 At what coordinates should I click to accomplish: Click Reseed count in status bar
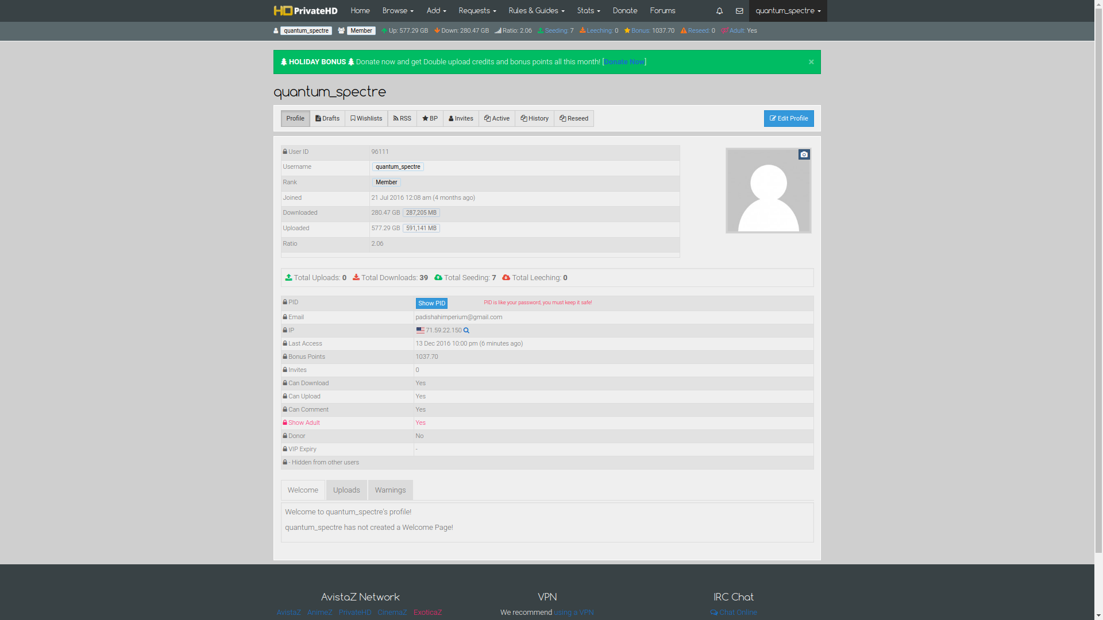(697, 31)
